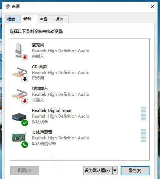The width and height of the screenshot is (160, 179).
Task: Click the Realtek Digital Input level meter
Action: [x=143, y=114]
